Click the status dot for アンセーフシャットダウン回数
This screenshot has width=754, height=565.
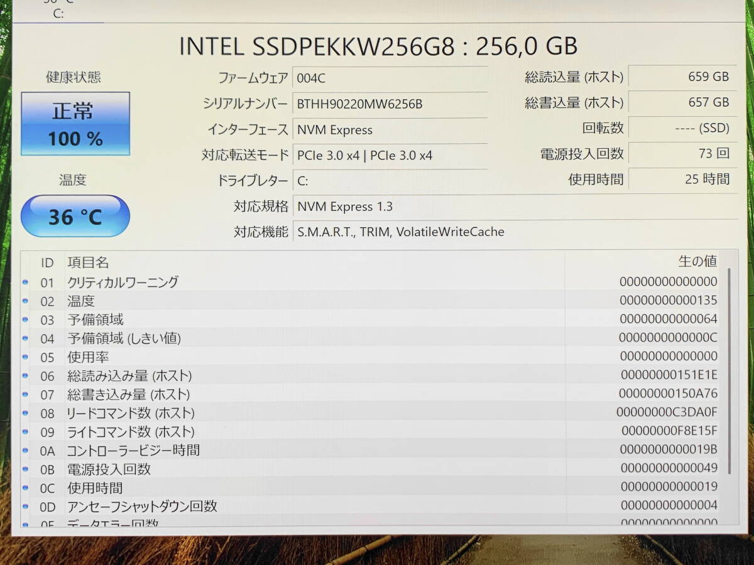click(26, 507)
